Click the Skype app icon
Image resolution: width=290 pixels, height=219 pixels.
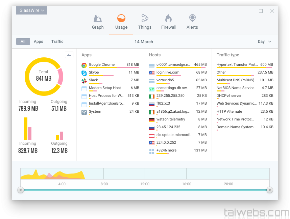84,73
